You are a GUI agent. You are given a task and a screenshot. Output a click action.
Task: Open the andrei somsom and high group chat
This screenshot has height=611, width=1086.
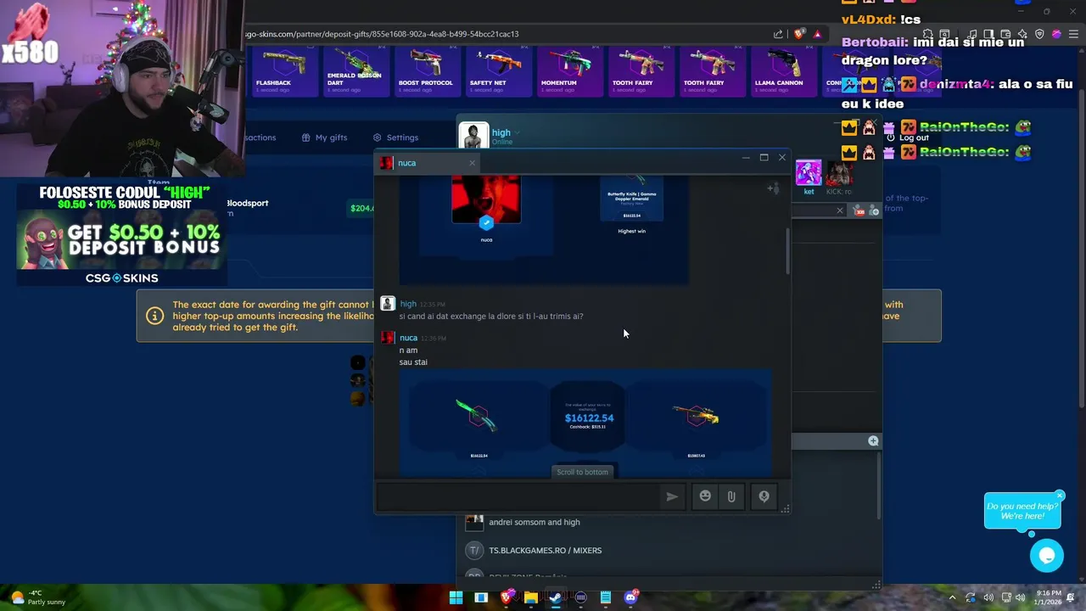tap(534, 523)
